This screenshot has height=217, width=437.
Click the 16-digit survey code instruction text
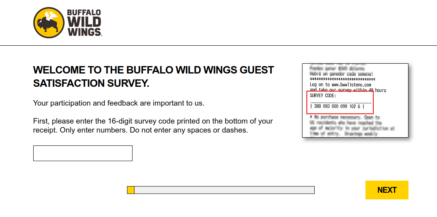click(153, 121)
